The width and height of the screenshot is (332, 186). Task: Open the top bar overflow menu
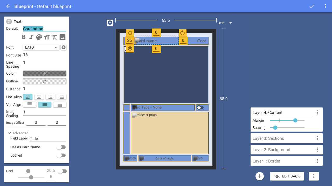tap(325, 6)
